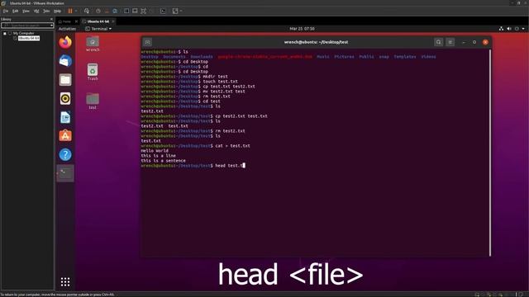Screen dimensions: 529x297
Task: Toggle the thumbnail bar icon
Action: coord(135,11)
